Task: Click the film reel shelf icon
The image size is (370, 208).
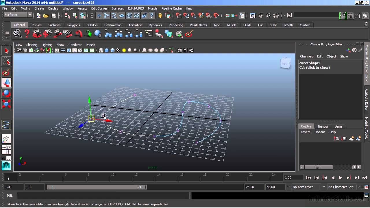Action: pyautogui.click(x=17, y=34)
